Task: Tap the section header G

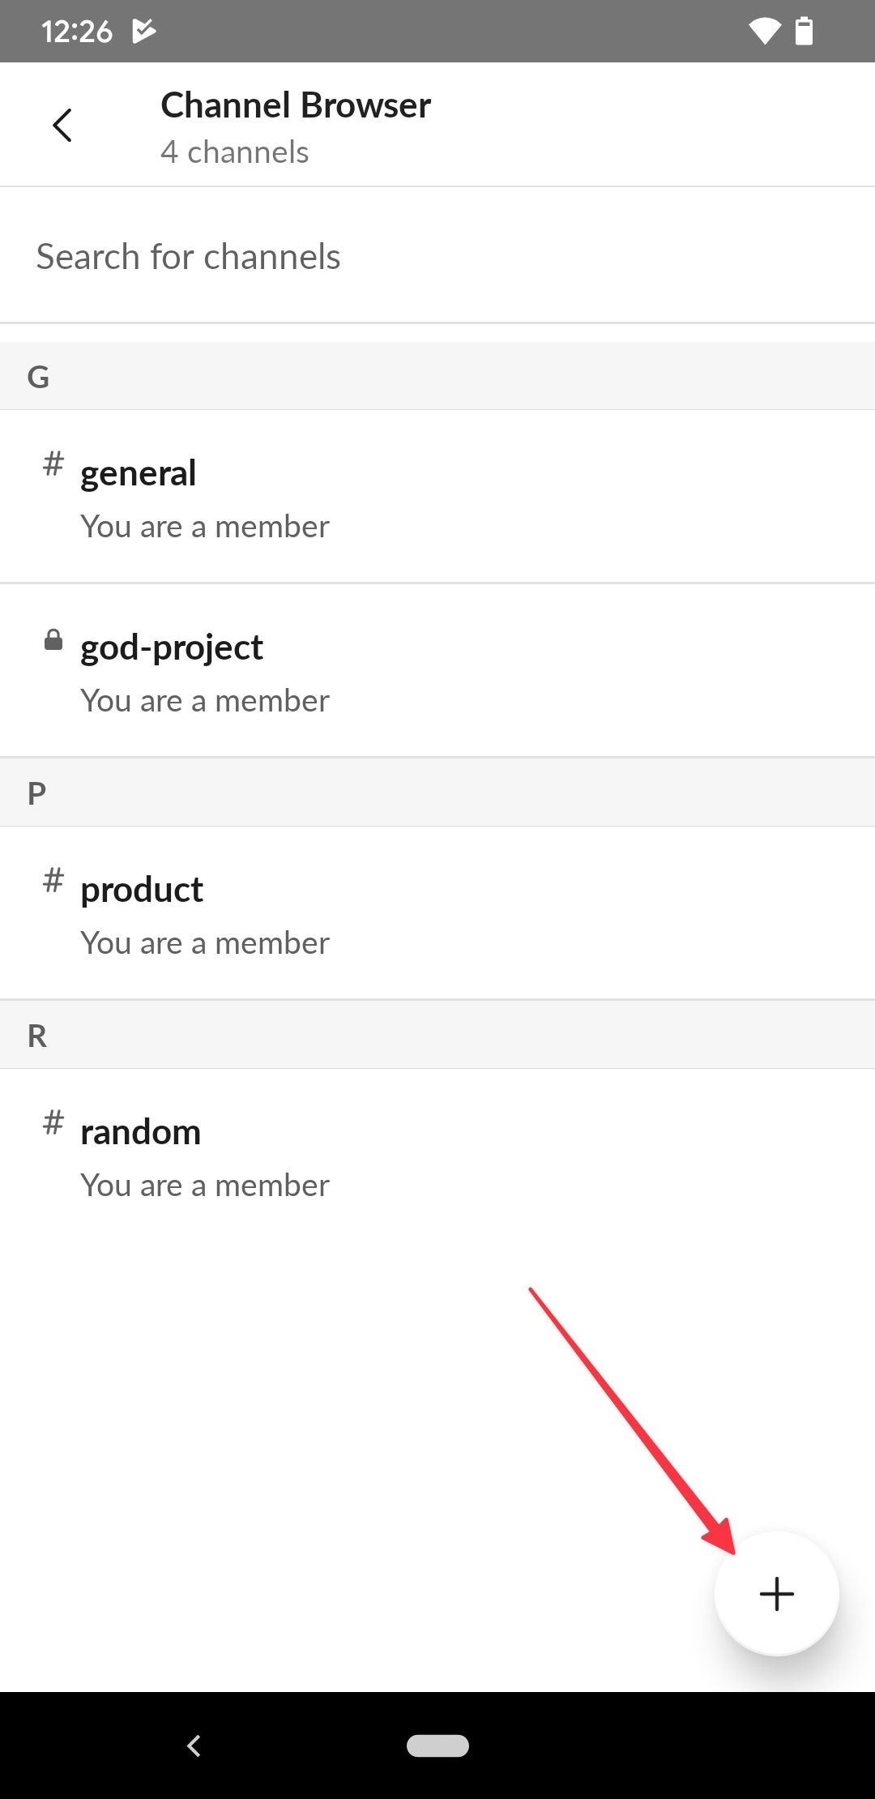Action: click(38, 375)
